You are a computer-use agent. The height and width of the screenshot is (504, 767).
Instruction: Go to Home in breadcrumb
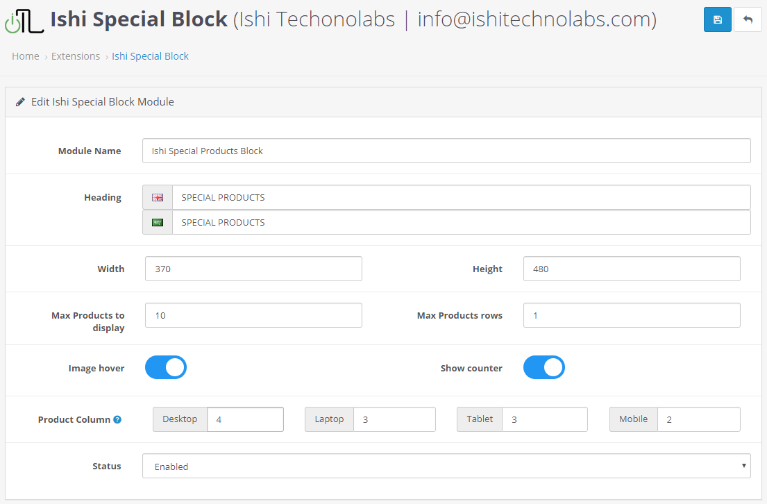(26, 56)
